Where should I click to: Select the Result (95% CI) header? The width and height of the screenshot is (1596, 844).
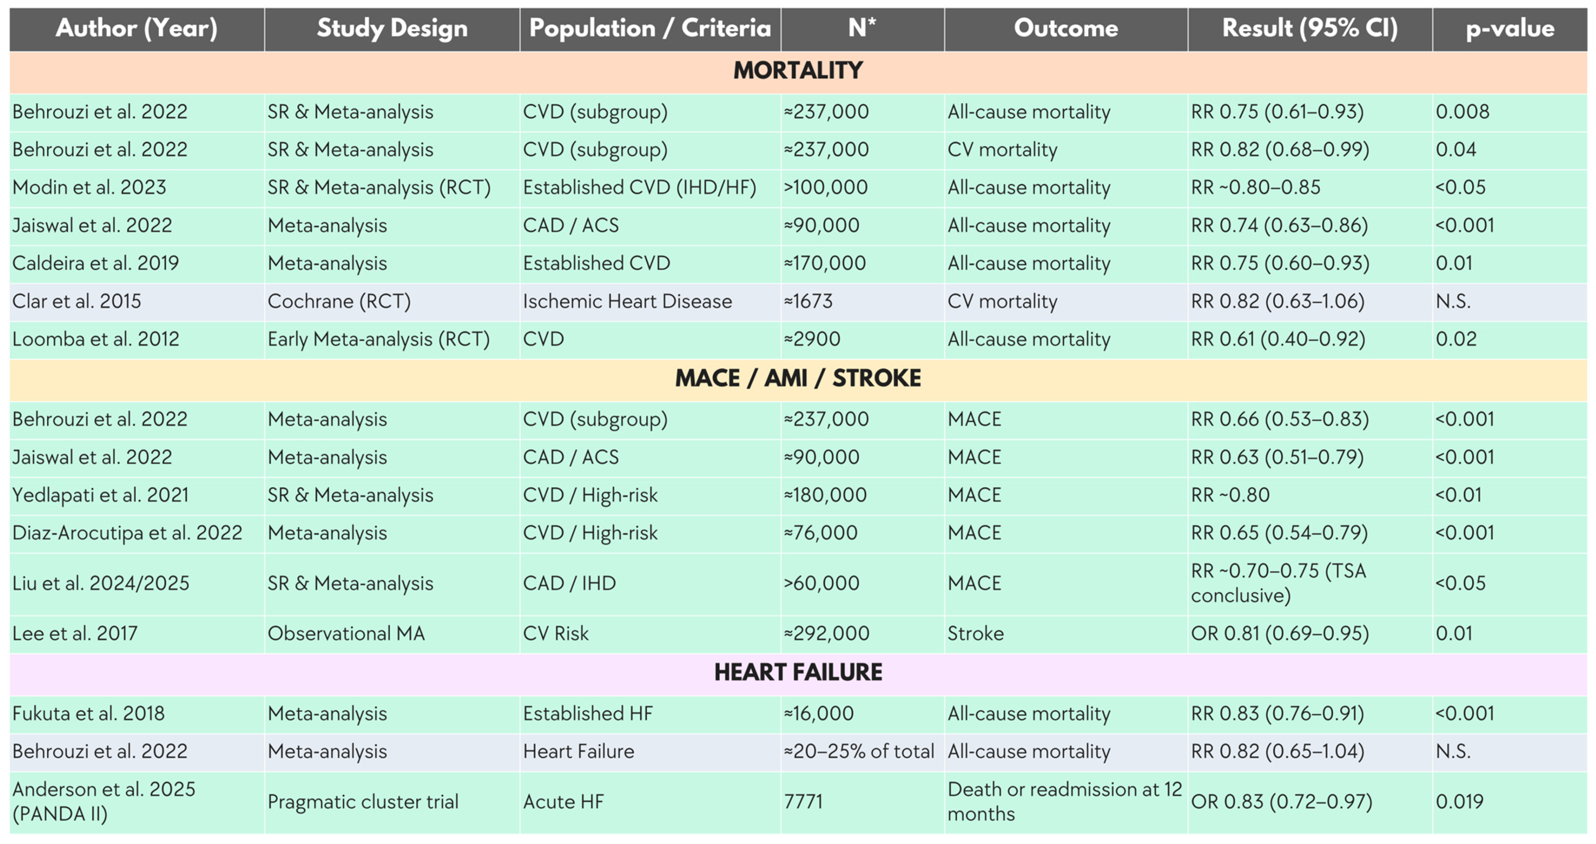tap(1310, 28)
